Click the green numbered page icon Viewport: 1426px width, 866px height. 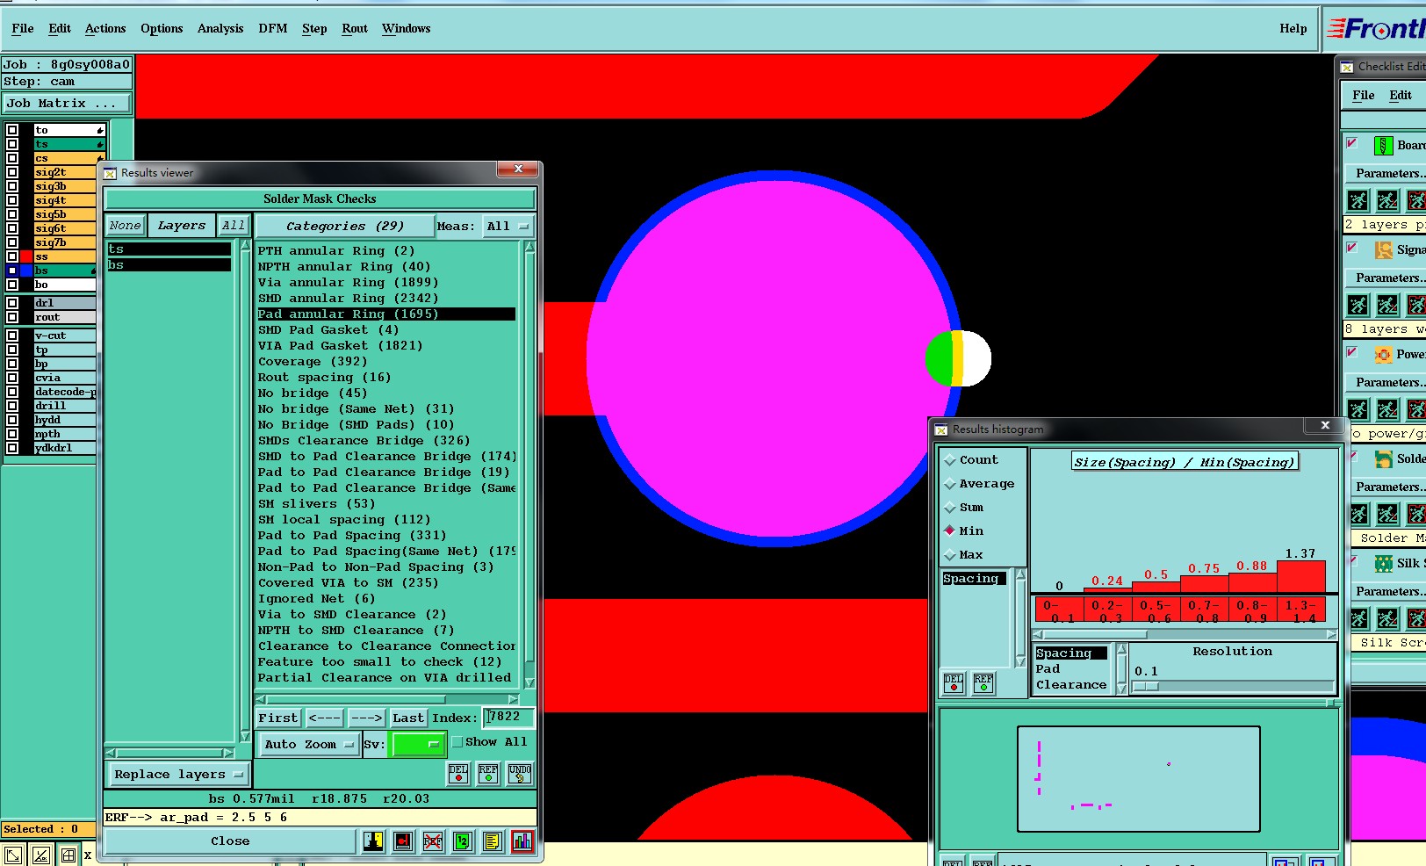point(463,841)
